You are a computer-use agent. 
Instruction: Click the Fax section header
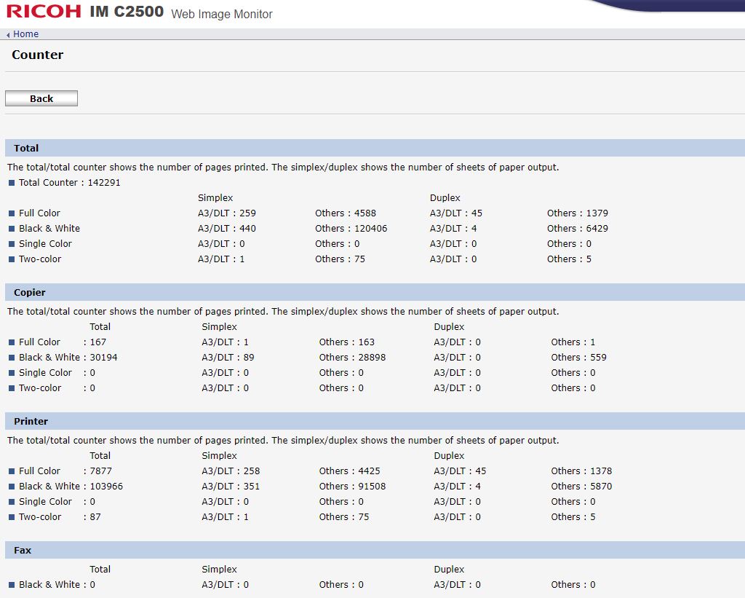[375, 550]
